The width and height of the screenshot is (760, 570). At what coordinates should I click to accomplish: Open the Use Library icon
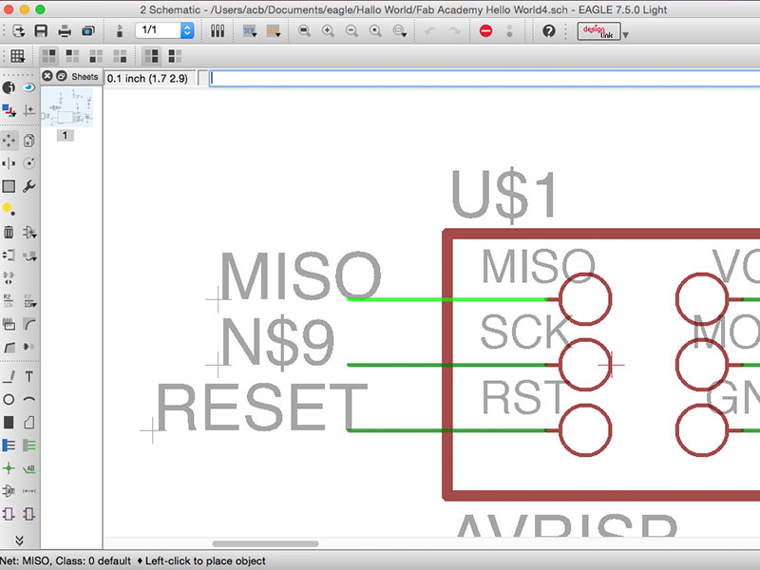[218, 31]
